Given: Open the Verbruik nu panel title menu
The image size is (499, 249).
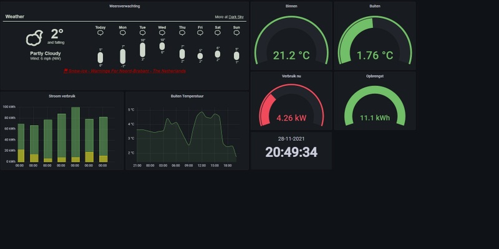Looking at the screenshot, I should coord(291,76).
